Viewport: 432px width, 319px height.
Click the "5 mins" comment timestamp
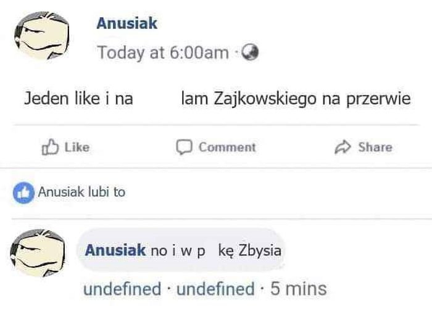pos(298,288)
